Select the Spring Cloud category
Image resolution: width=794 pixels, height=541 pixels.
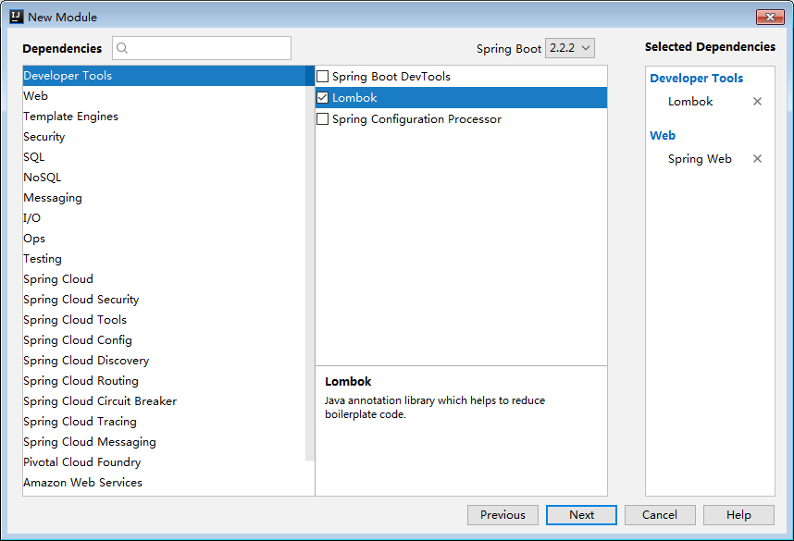164,279
